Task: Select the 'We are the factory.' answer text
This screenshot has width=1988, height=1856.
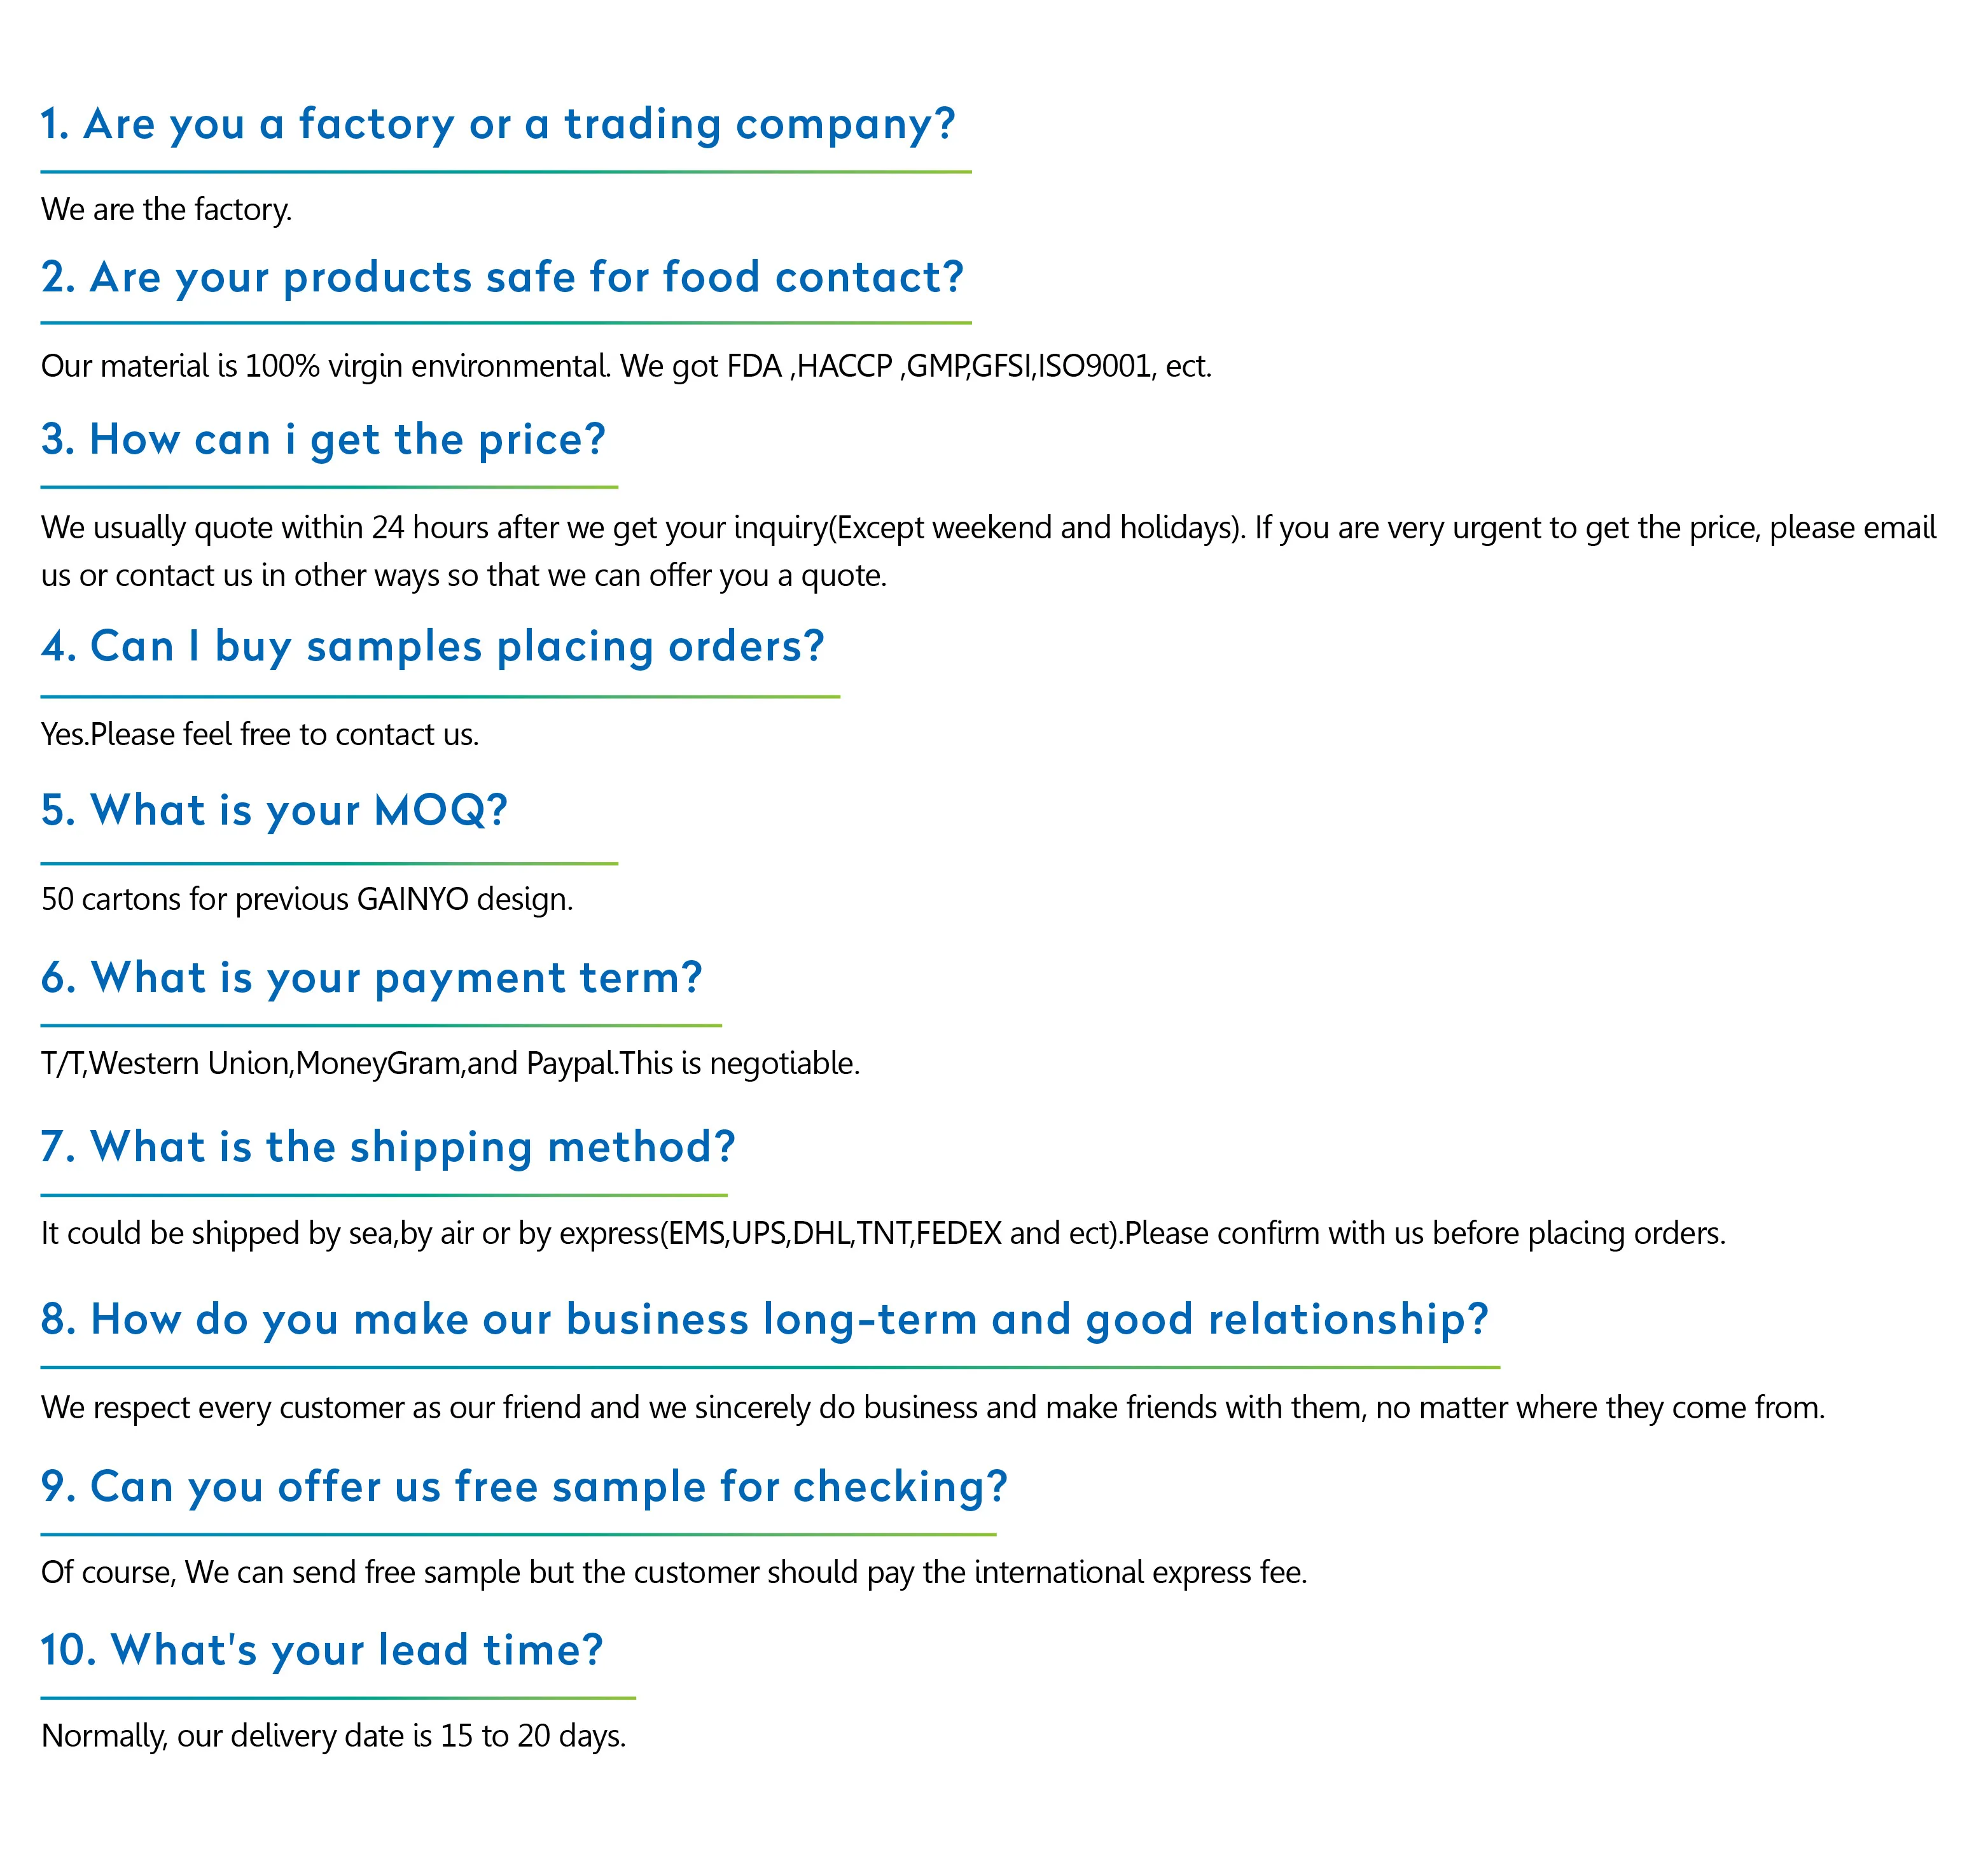Action: point(166,210)
